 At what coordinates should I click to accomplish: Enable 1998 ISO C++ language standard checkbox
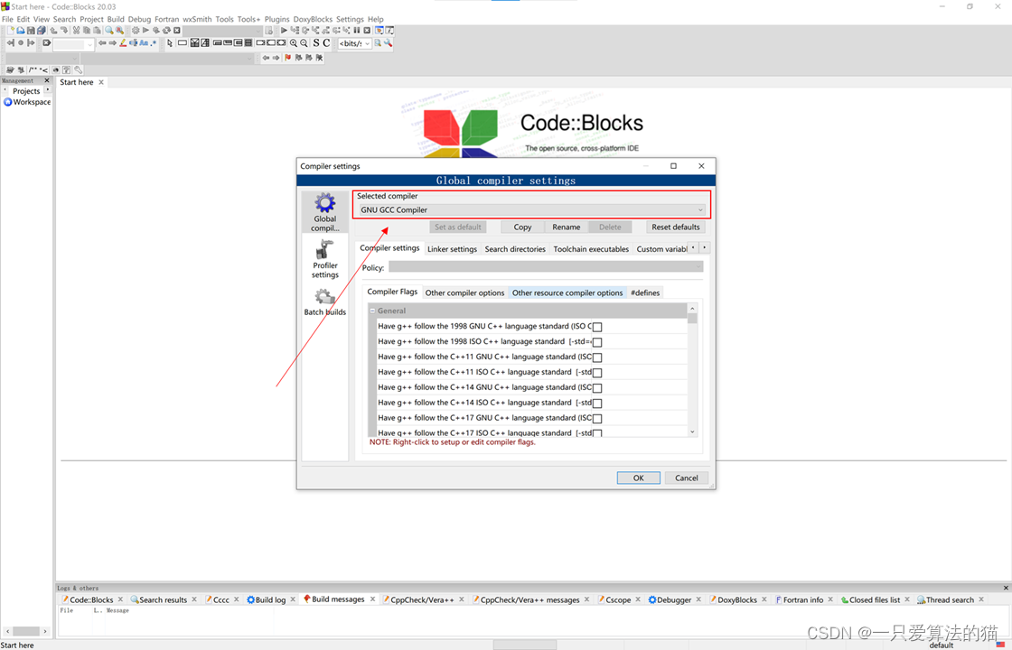(x=597, y=342)
